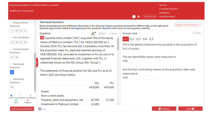Select current question 19 in navigator

(x=12, y=72)
